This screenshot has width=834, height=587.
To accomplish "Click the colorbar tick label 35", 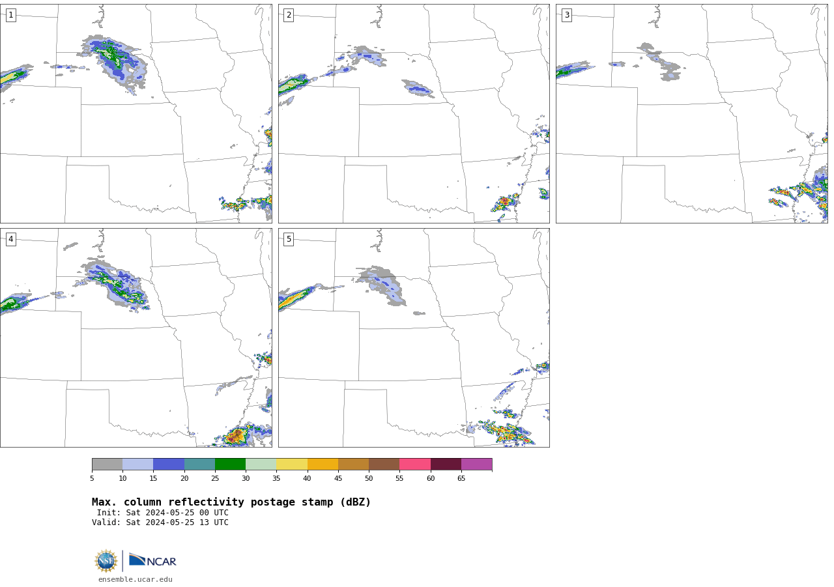I will [x=276, y=479].
